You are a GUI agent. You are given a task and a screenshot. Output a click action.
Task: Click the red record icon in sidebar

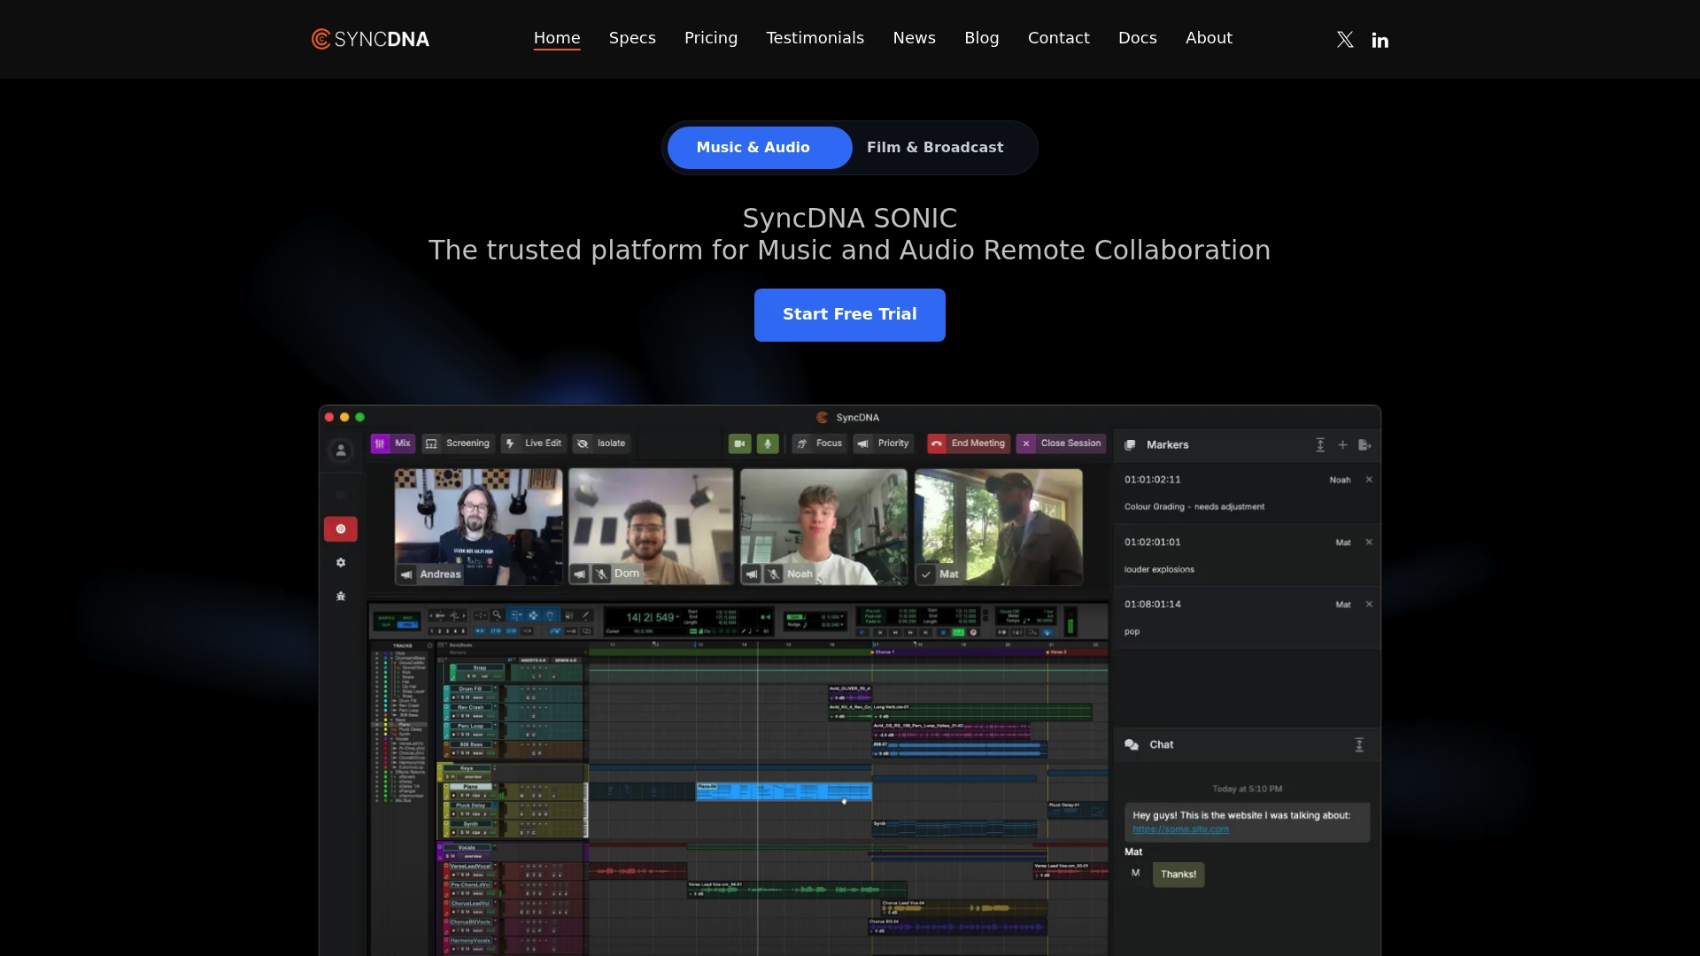pos(341,528)
